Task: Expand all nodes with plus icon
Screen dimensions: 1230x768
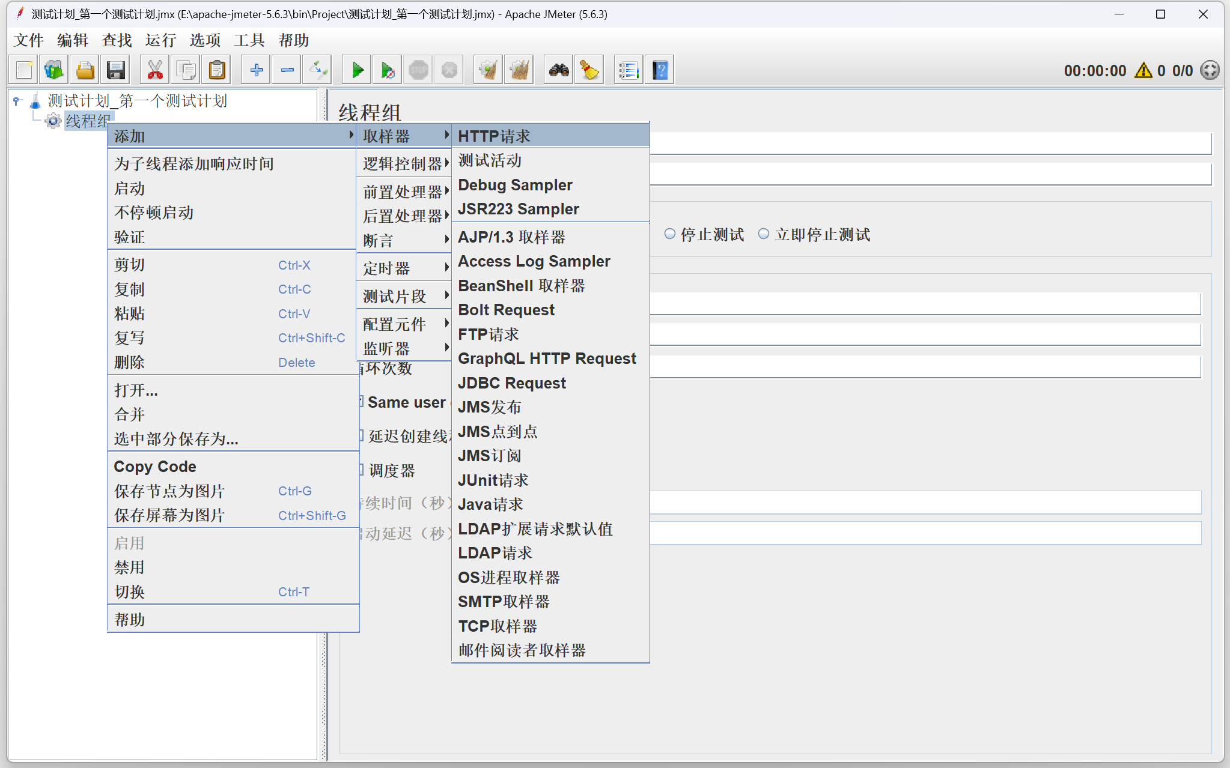Action: click(x=256, y=70)
